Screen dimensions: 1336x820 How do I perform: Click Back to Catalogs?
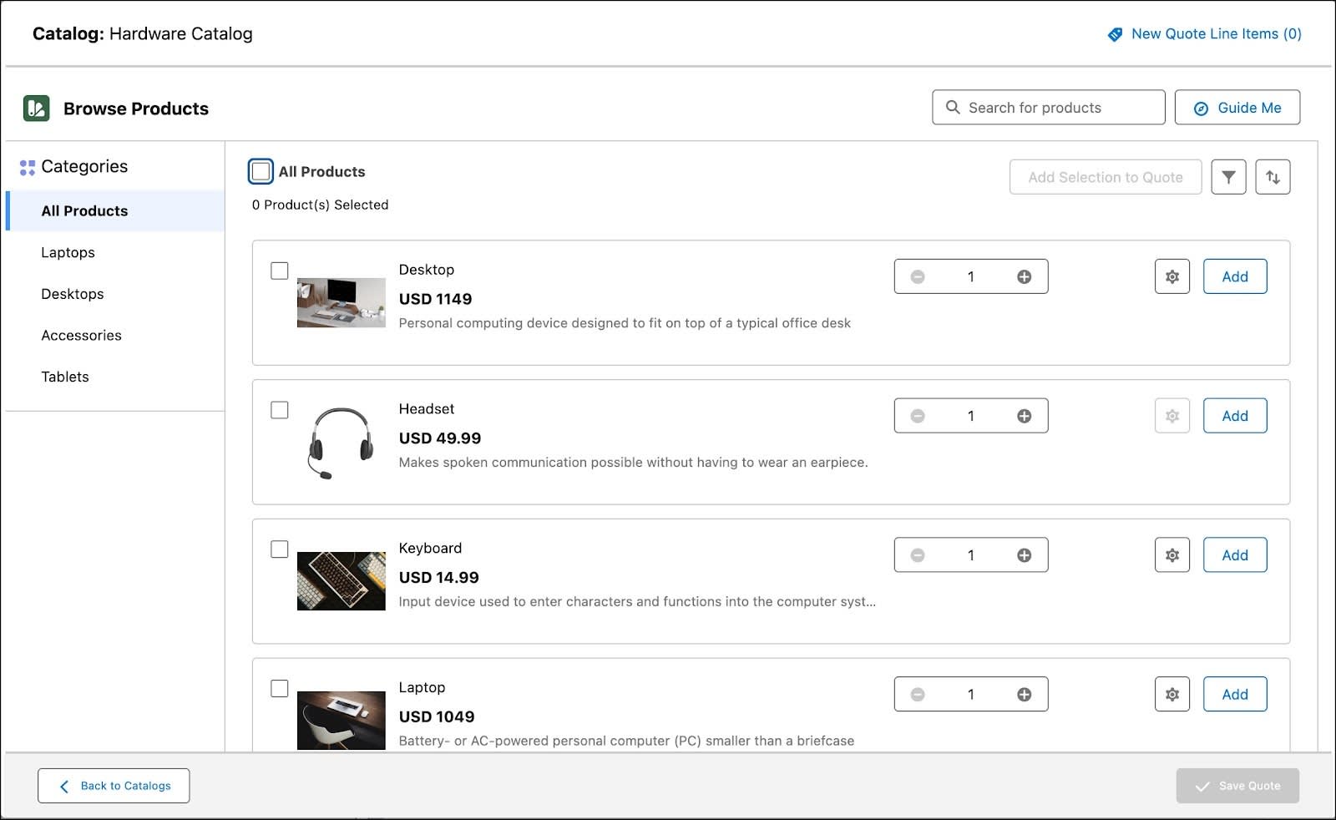pos(114,785)
